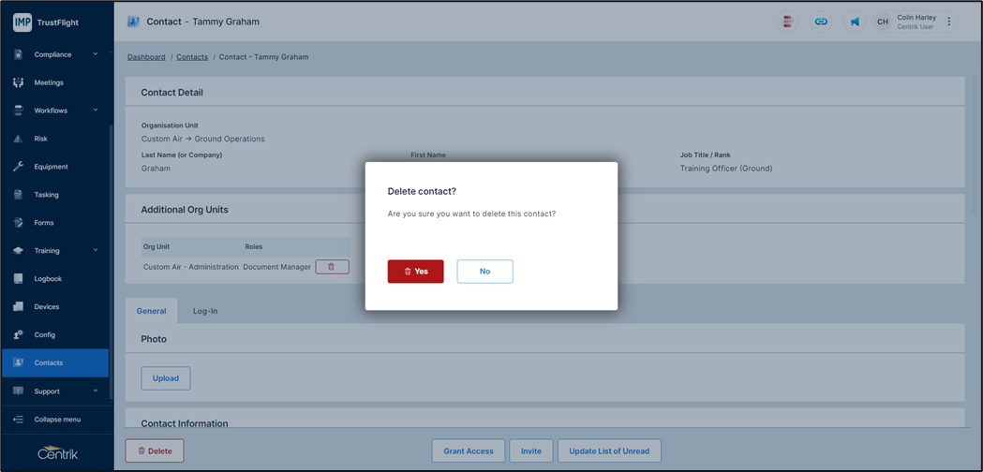Image resolution: width=983 pixels, height=472 pixels.
Task: Open the Tasking clipboard icon
Action: pos(18,195)
